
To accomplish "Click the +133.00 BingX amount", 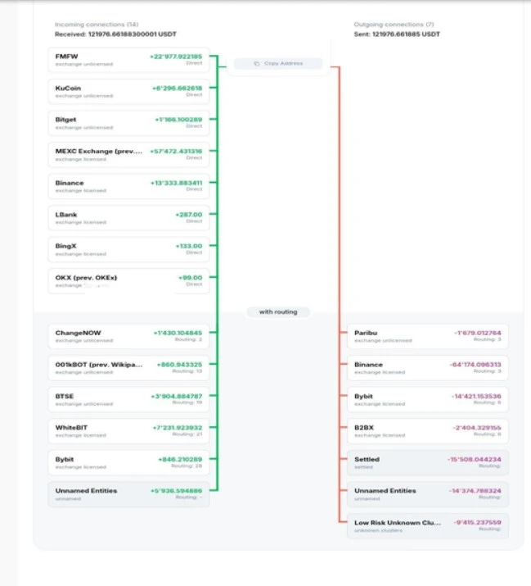I will point(189,246).
